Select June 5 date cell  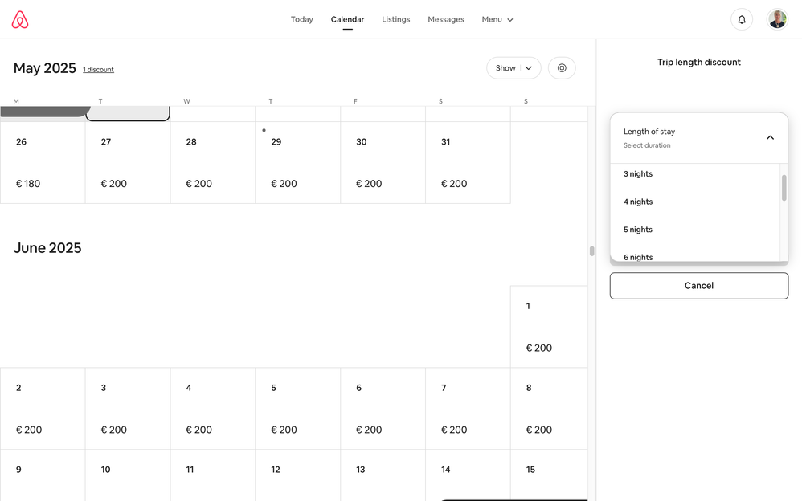point(297,409)
